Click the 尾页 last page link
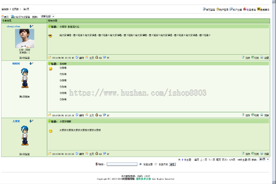This screenshot has width=276, height=184. pyautogui.click(x=218, y=160)
